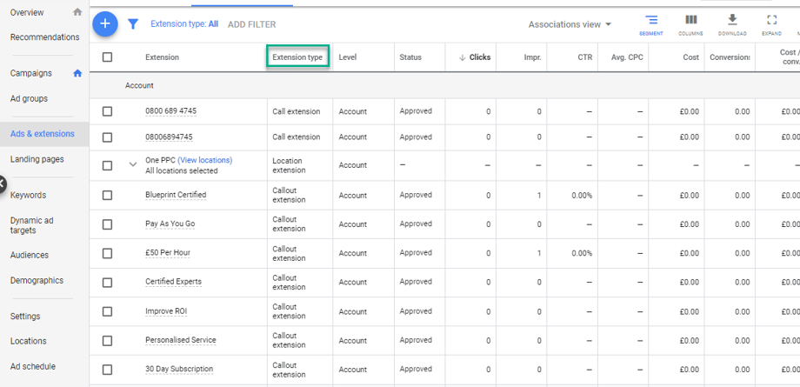Click the View locations link
This screenshot has height=387, width=800.
[x=204, y=160]
